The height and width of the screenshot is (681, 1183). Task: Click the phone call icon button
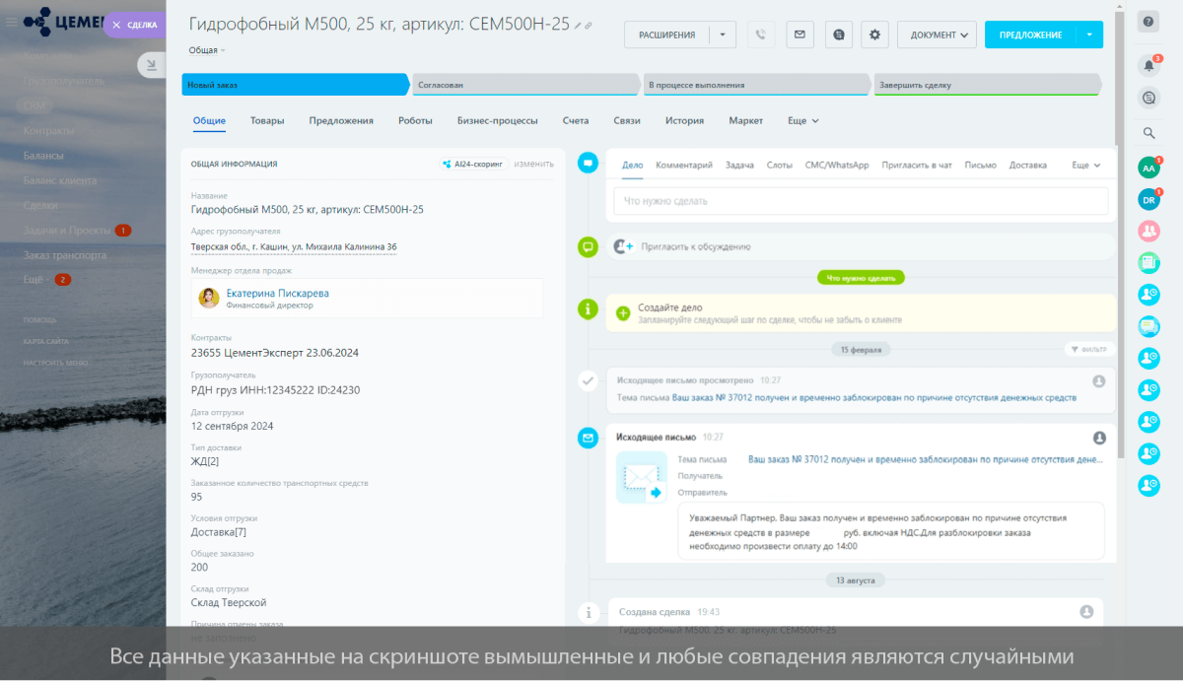pos(760,34)
